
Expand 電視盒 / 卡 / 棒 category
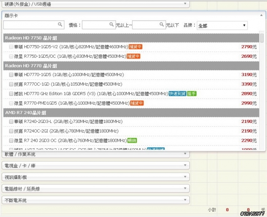pyautogui.click(x=96, y=166)
